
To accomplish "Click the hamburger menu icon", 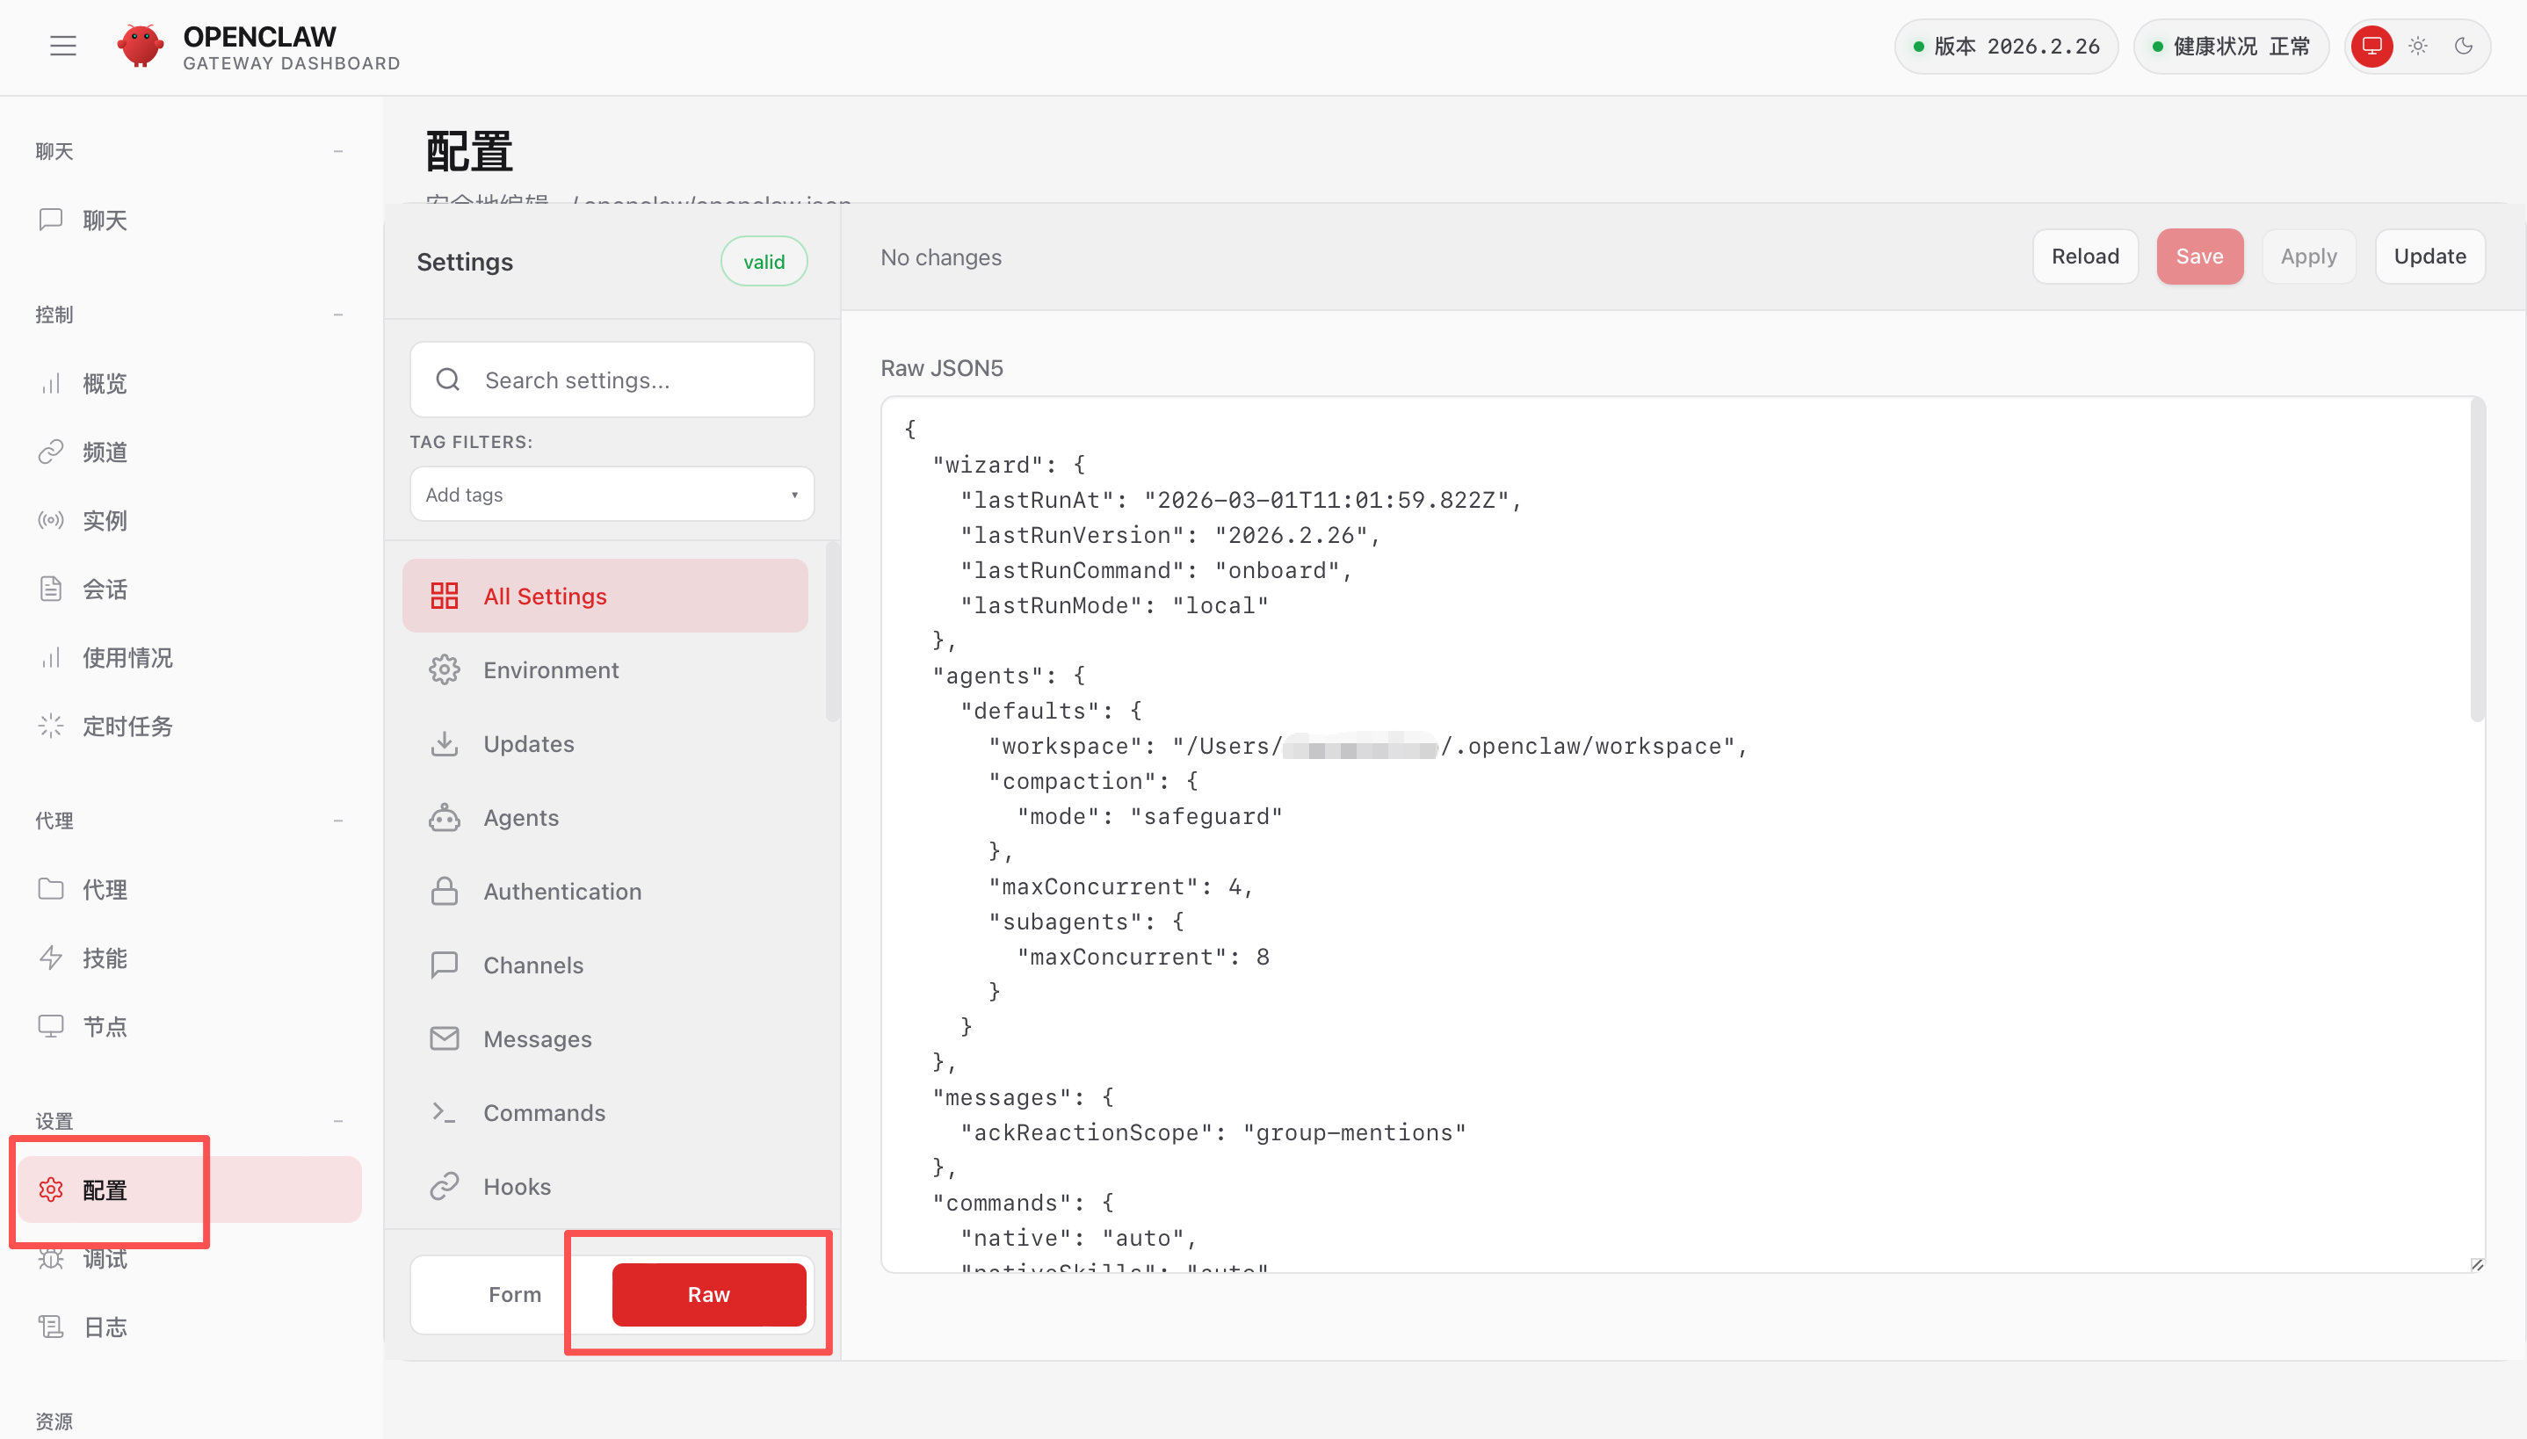I will [x=62, y=46].
